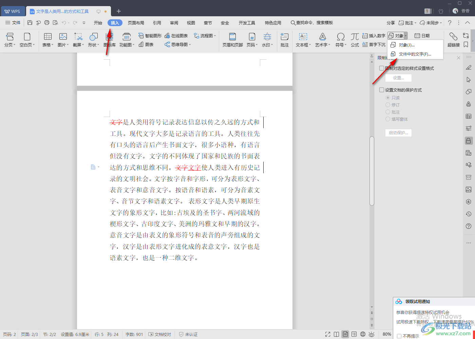Image resolution: width=475 pixels, height=339 pixels.
Task: Open the 开始 Home tab
Action: (x=98, y=23)
